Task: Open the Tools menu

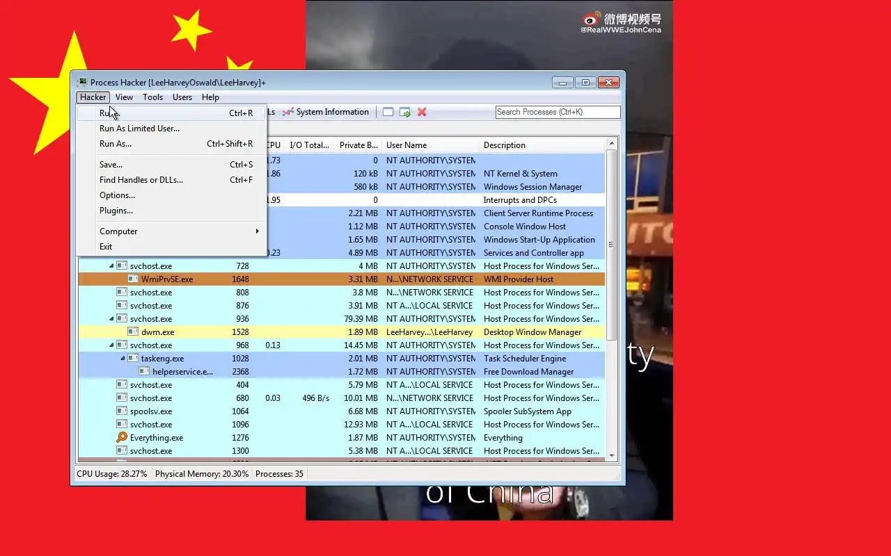Action: point(152,97)
